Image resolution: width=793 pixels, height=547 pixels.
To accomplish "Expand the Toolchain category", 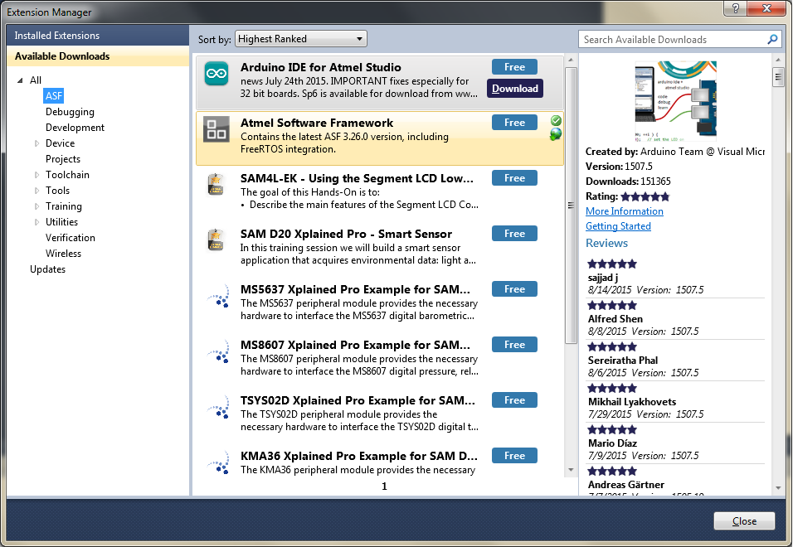I will [36, 175].
